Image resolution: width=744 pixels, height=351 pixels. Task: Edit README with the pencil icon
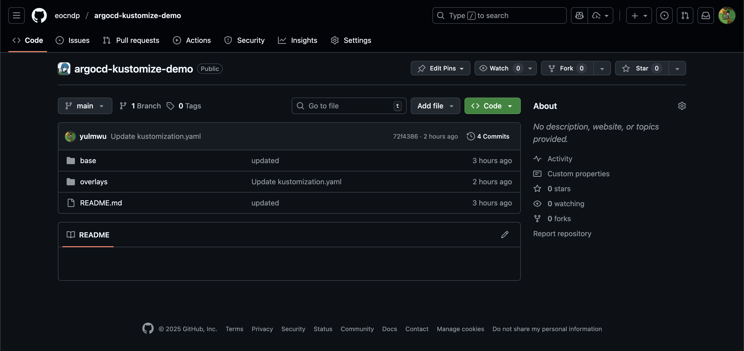(505, 235)
